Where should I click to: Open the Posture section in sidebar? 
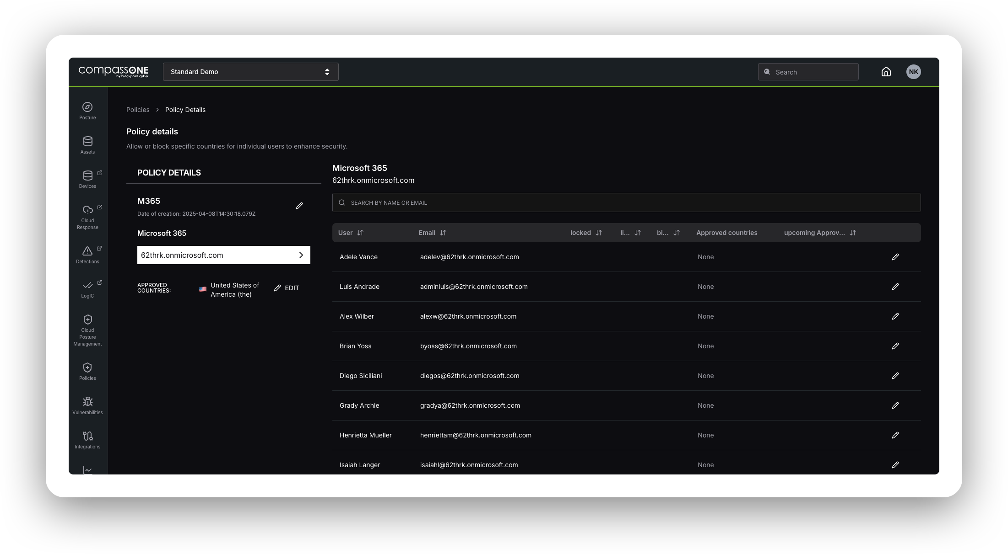(x=87, y=111)
